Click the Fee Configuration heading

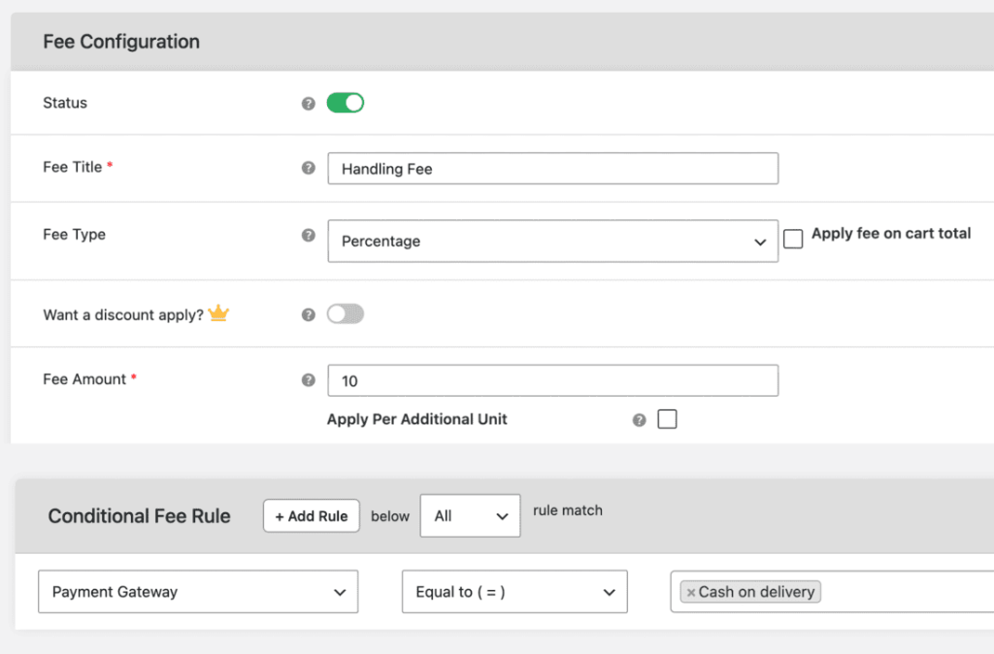pos(121,42)
